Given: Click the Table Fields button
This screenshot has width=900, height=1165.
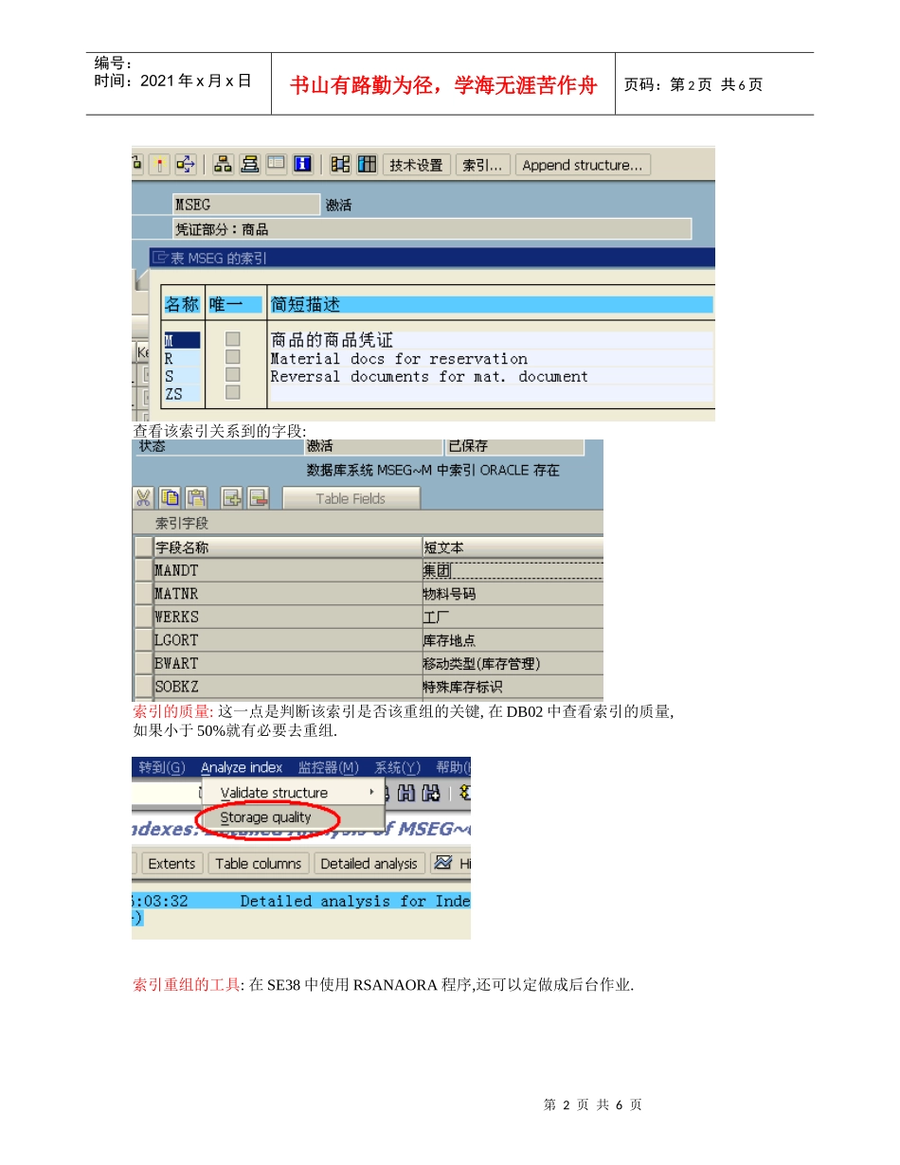Looking at the screenshot, I should pyautogui.click(x=351, y=498).
